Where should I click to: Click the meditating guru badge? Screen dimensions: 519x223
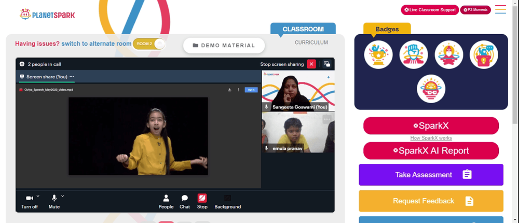coord(448,54)
